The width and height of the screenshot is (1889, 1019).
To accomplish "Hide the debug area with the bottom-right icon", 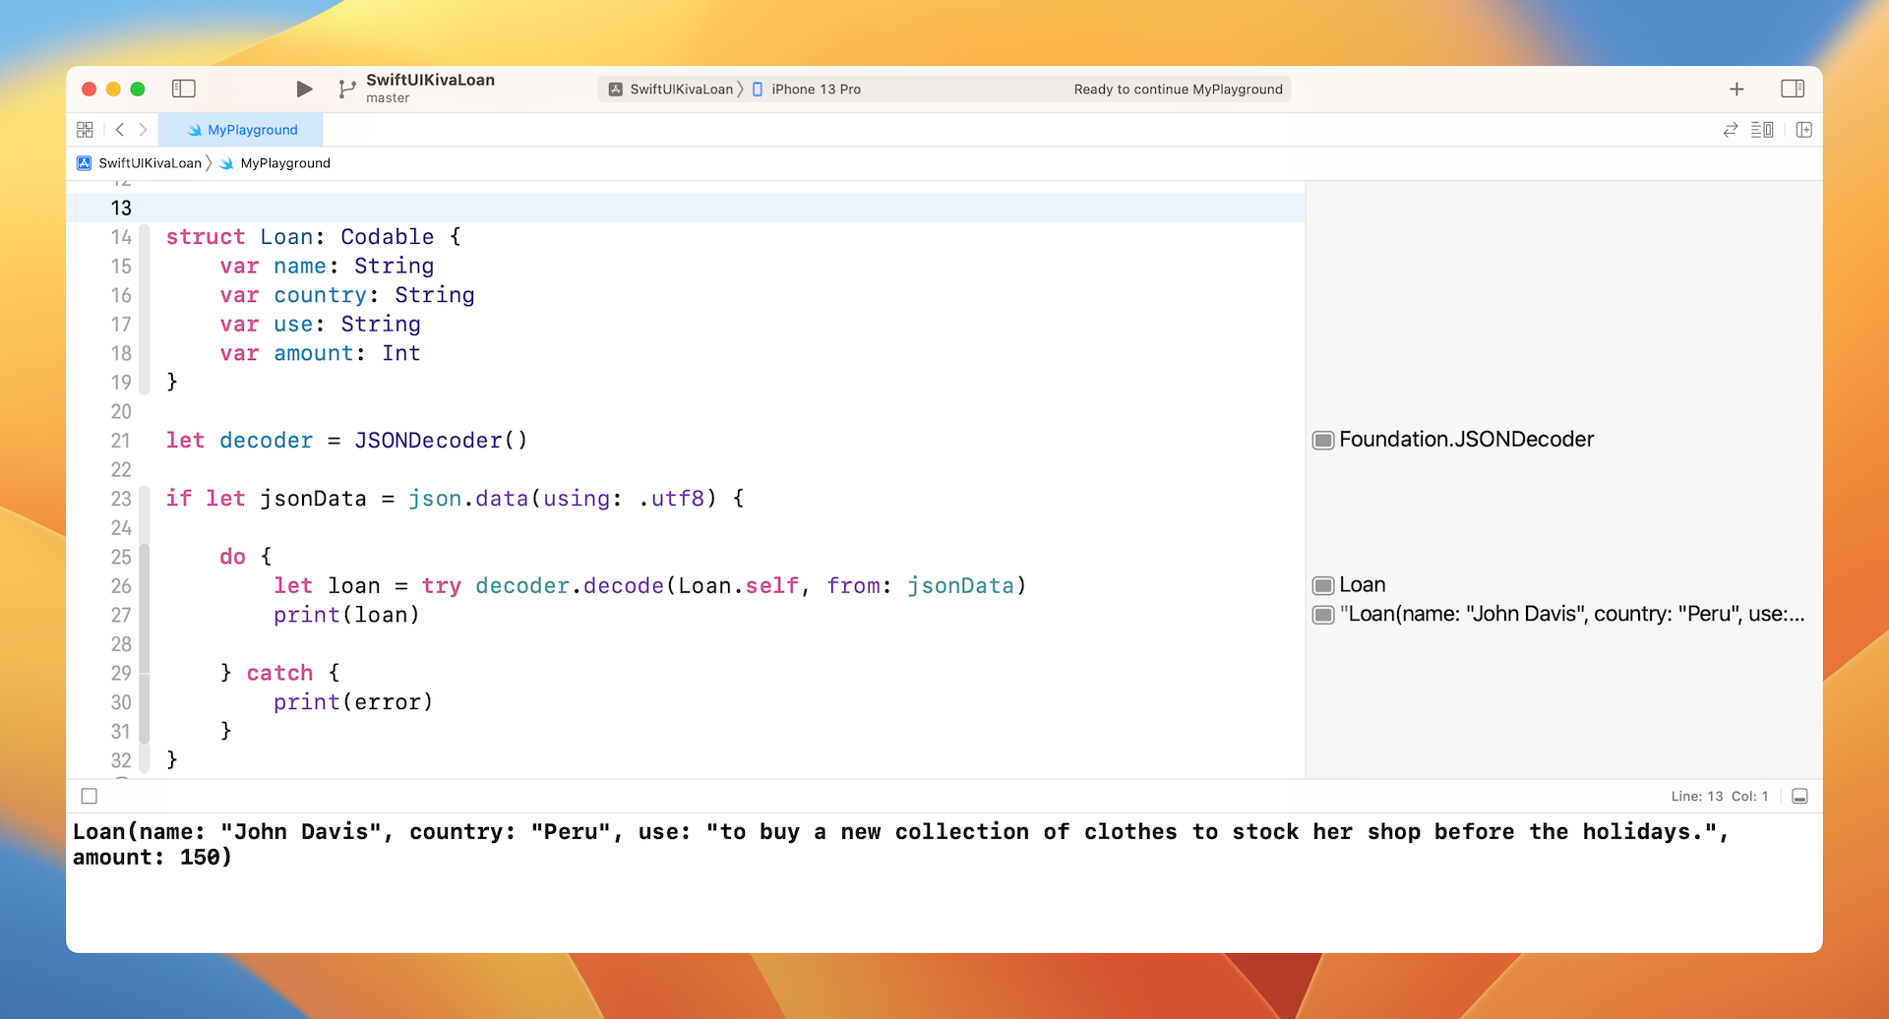I will tap(1800, 796).
